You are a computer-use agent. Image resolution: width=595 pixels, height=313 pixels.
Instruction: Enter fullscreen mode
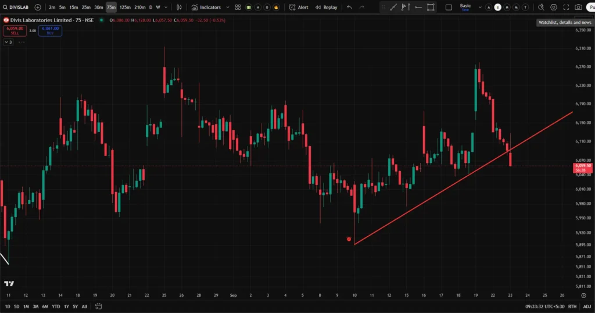tap(566, 8)
